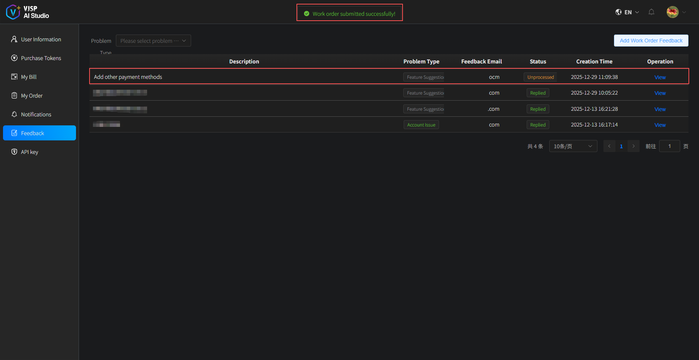699x360 pixels.
Task: Click the API key shield icon
Action: pos(14,152)
